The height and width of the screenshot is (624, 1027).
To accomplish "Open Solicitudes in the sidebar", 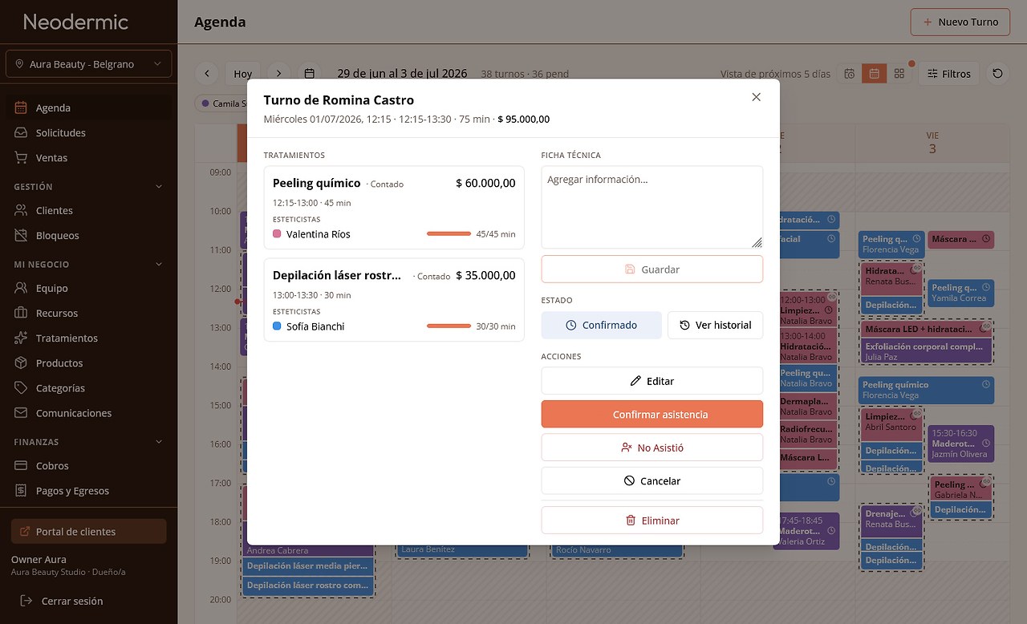I will pos(88,133).
